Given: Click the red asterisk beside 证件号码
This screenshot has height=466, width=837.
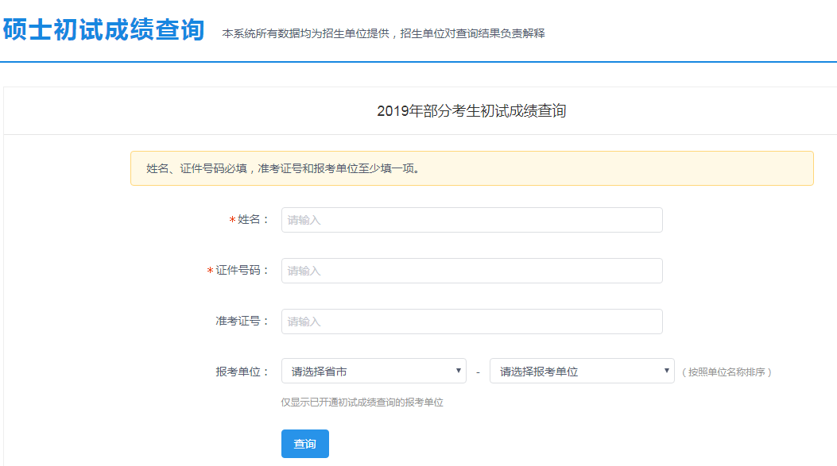Looking at the screenshot, I should coord(210,272).
